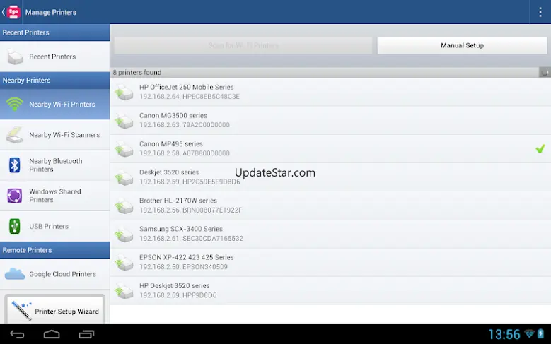
Task: Click the Scan for Wi-Fi Printers button
Action: tap(243, 45)
